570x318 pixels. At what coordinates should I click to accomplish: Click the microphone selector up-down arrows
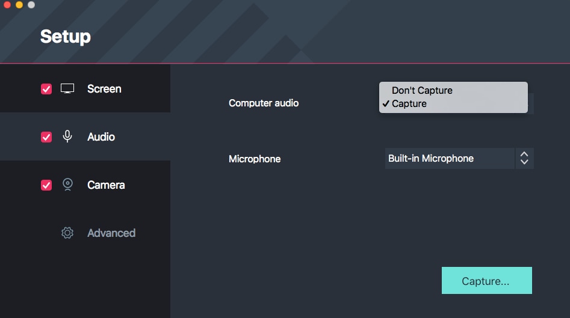524,159
